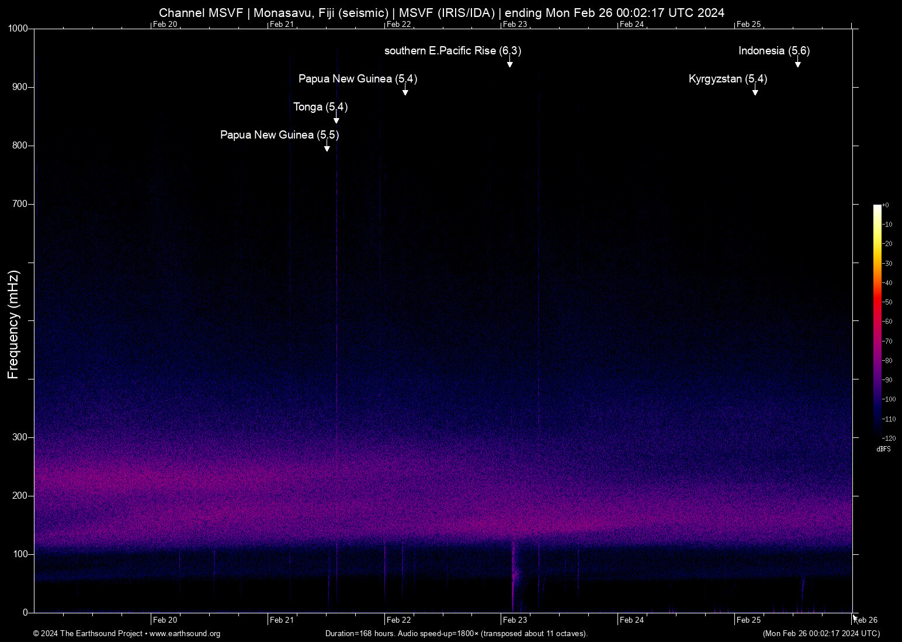
Task: Click the Feb 23 tick on bottom axis
Action: [x=515, y=620]
